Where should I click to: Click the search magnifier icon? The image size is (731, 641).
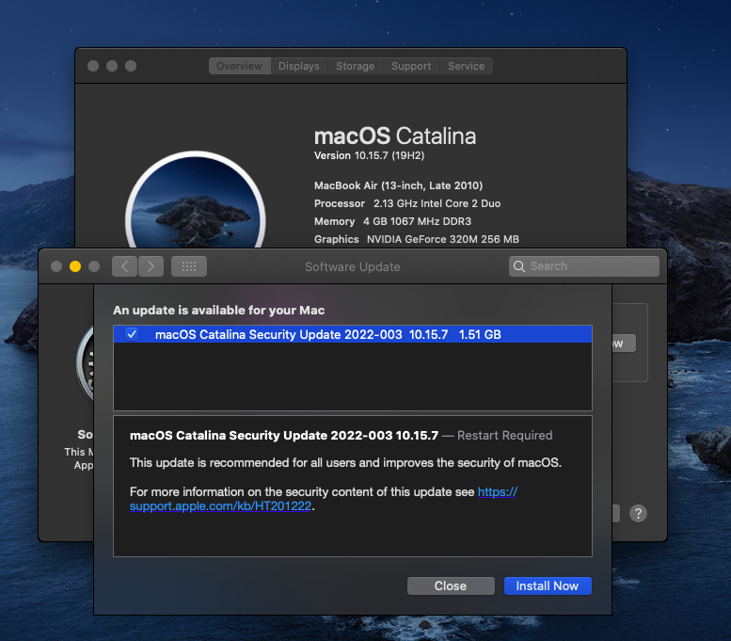pos(519,266)
